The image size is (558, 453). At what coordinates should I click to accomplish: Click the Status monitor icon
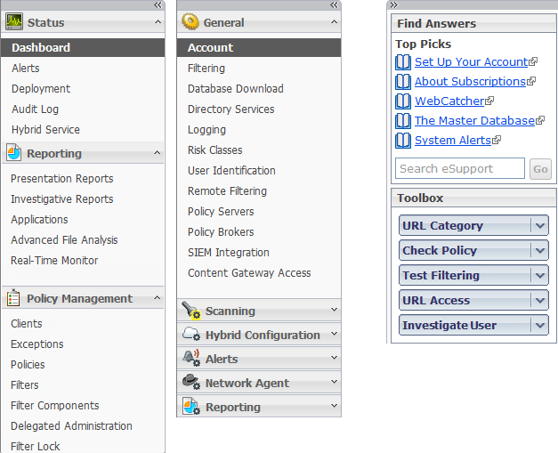14,21
